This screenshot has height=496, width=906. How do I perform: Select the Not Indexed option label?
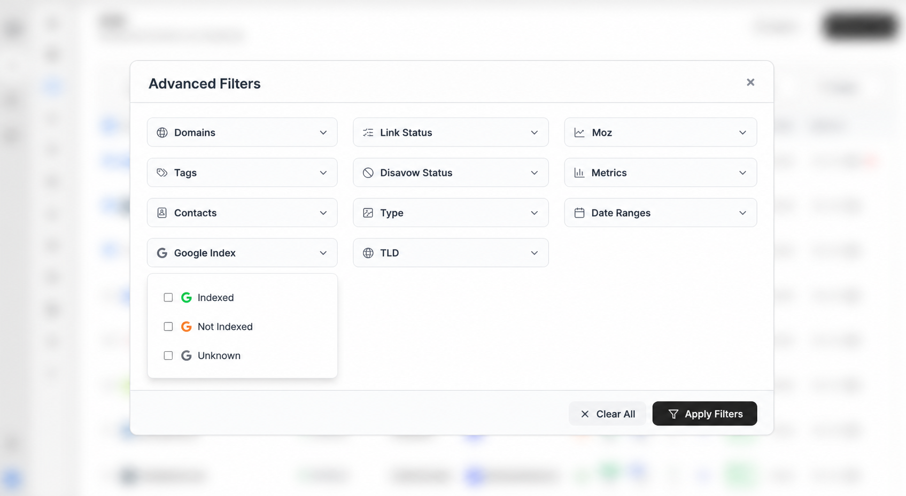click(225, 327)
